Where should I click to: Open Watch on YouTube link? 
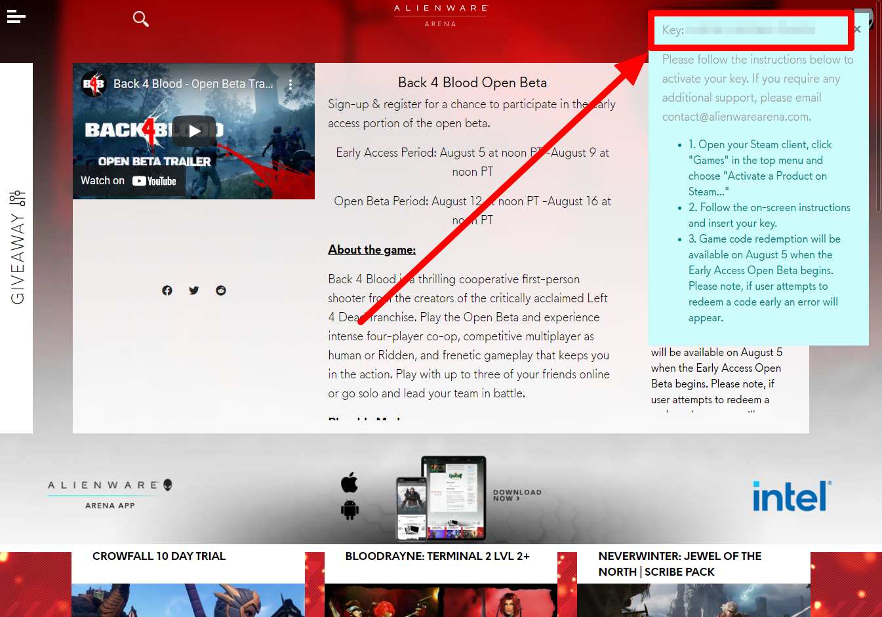coord(129,181)
